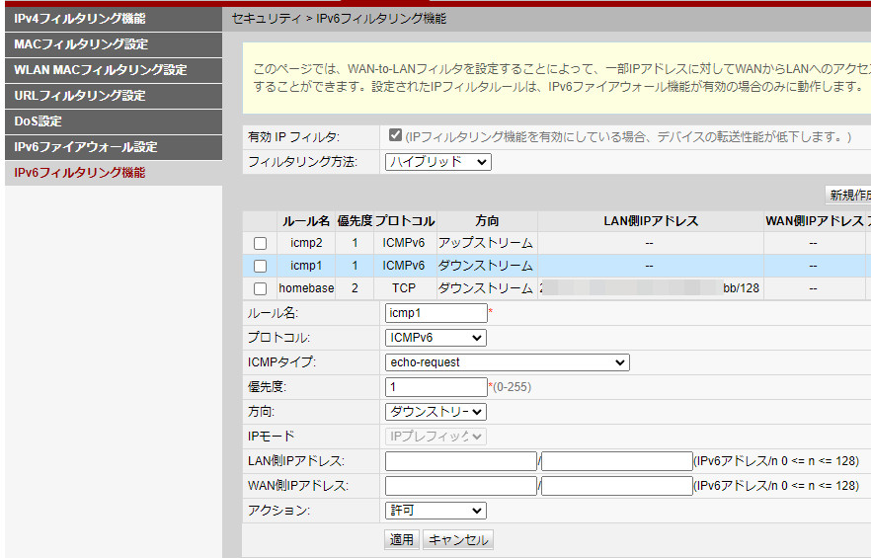Viewport: 871px width, 558px height.
Task: Click priority 2 cell of homebase
Action: 355,288
